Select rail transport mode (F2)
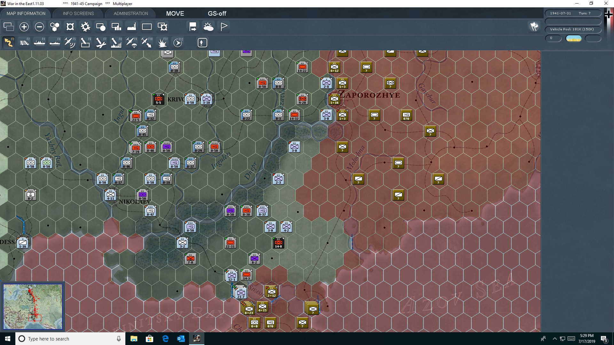 tap(25, 42)
